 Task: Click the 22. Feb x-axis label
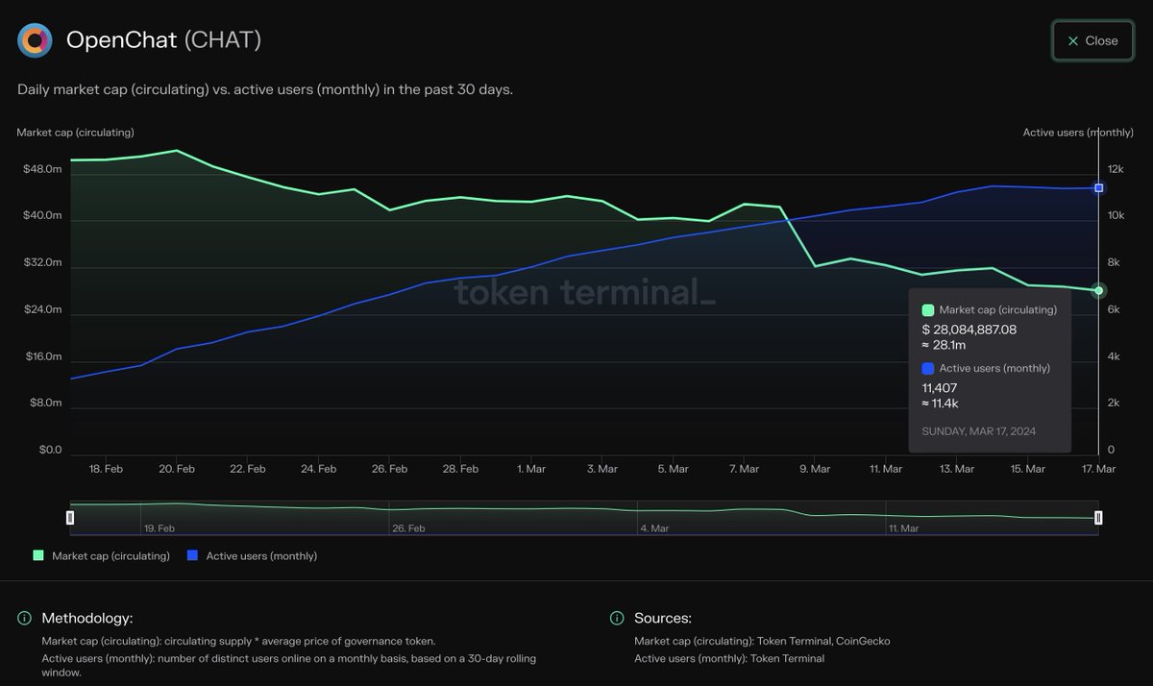click(248, 469)
